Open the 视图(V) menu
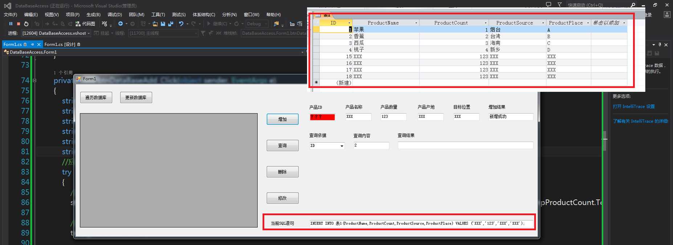673x245 pixels. pyautogui.click(x=52, y=15)
